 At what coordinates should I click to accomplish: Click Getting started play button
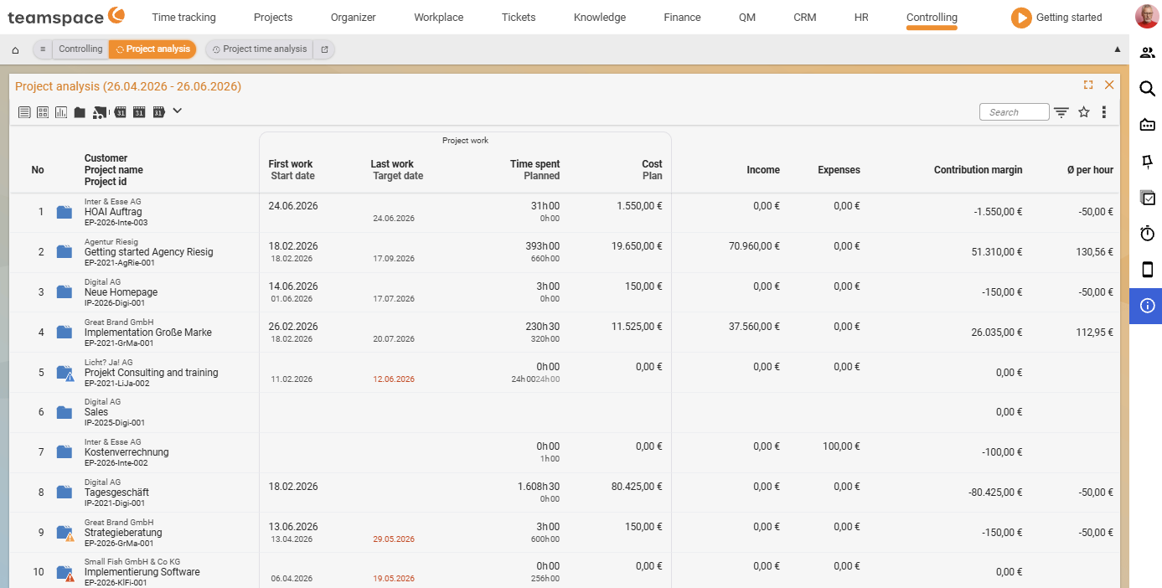point(1021,17)
